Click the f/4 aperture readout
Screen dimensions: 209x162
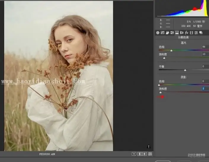coord(189,21)
